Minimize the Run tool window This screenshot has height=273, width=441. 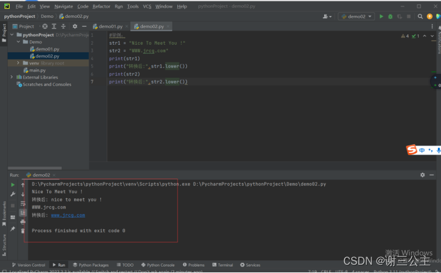tap(431, 175)
